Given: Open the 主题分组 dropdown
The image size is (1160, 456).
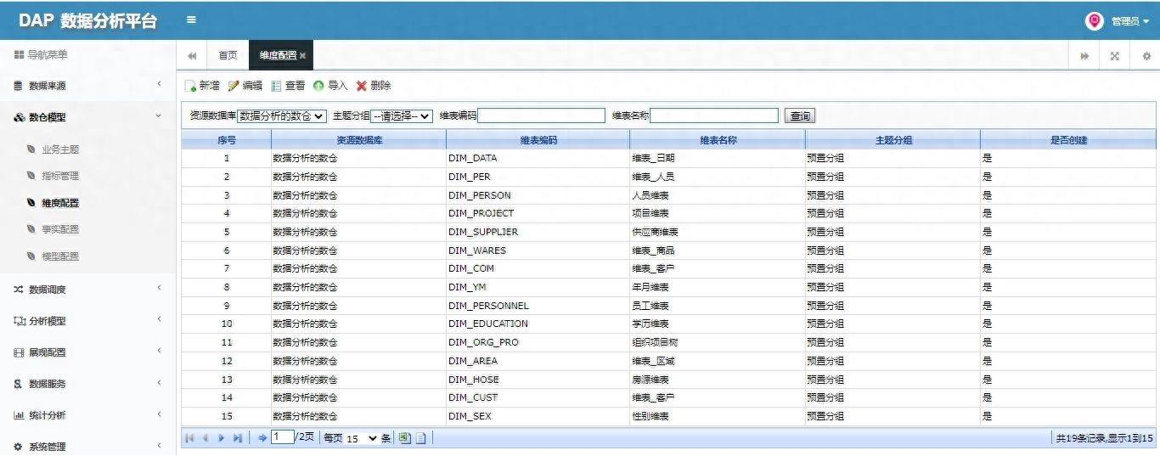Looking at the screenshot, I should 402,115.
